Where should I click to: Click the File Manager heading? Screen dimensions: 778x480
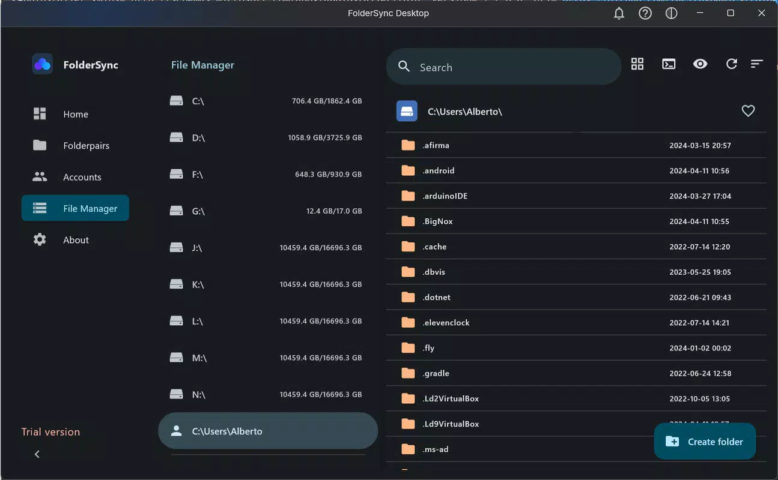(202, 65)
